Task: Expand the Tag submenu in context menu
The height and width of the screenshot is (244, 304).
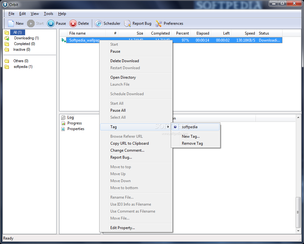Action: (x=114, y=127)
